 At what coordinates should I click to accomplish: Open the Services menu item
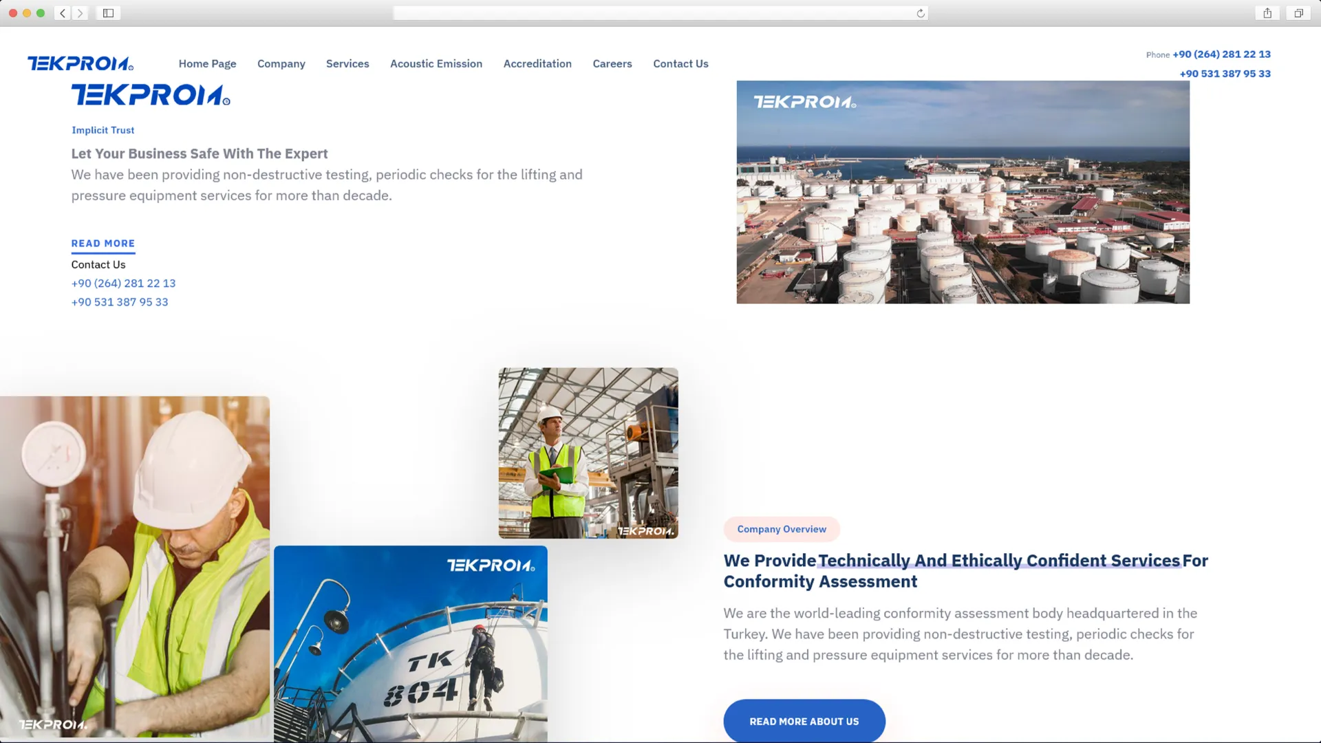pyautogui.click(x=347, y=63)
